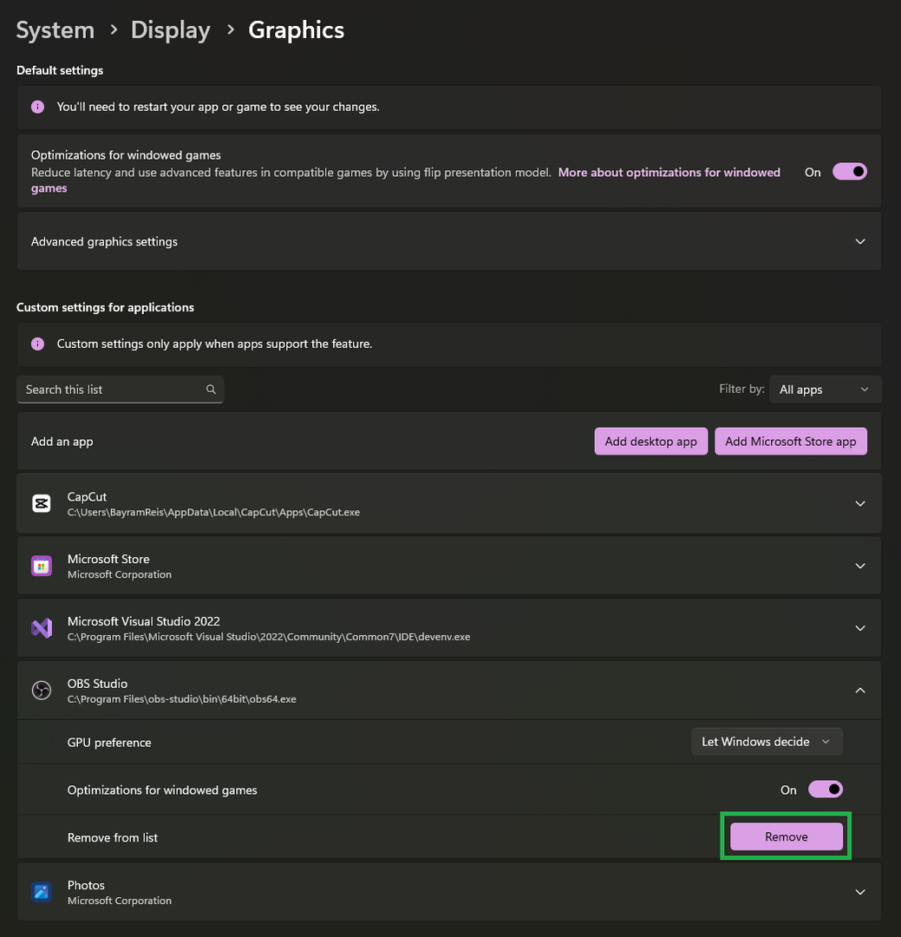Collapse the OBS Studio entry
Viewport: 901px width, 937px height.
coord(860,691)
